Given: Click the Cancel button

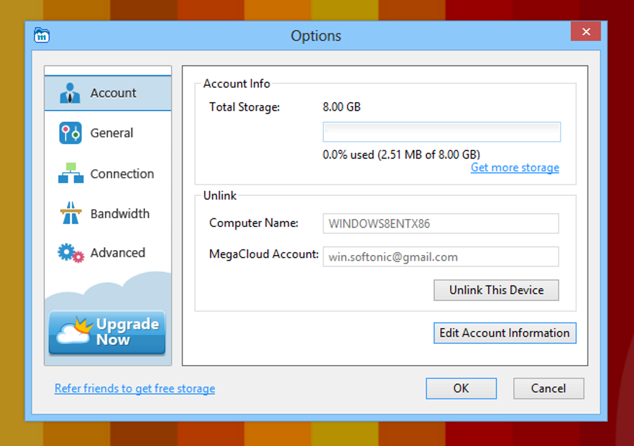Looking at the screenshot, I should pos(548,389).
